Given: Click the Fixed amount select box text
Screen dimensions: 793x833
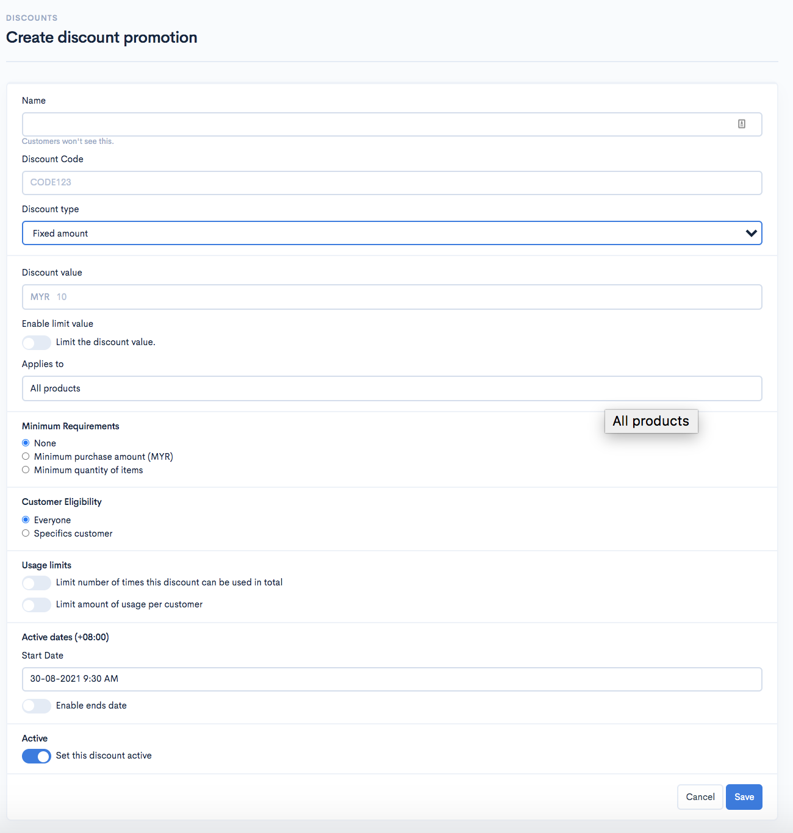Looking at the screenshot, I should pos(60,234).
